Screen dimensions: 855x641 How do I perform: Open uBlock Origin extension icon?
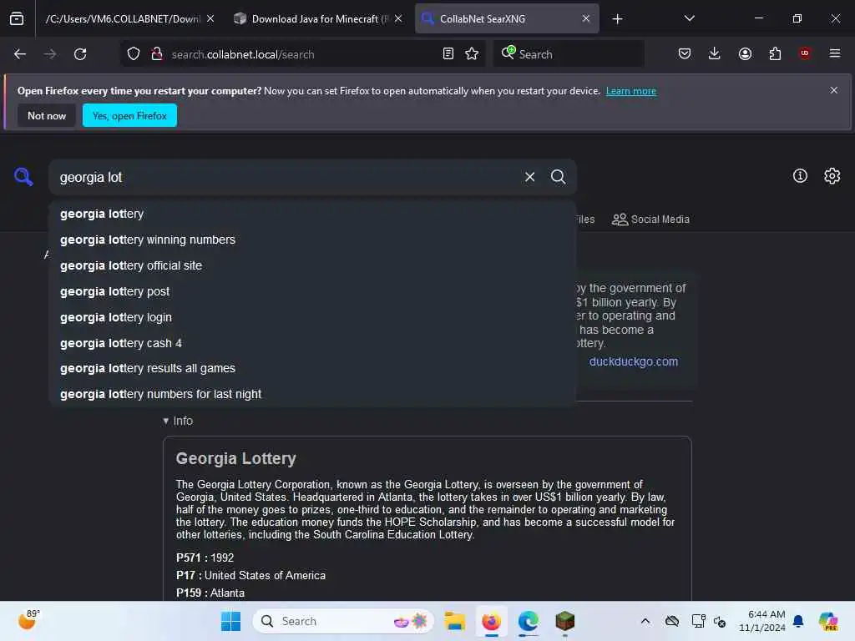point(805,53)
